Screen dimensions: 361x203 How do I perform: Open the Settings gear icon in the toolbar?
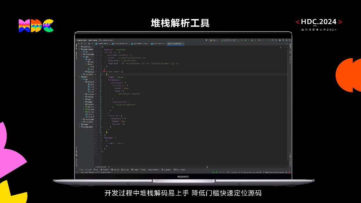[x=286, y=41]
